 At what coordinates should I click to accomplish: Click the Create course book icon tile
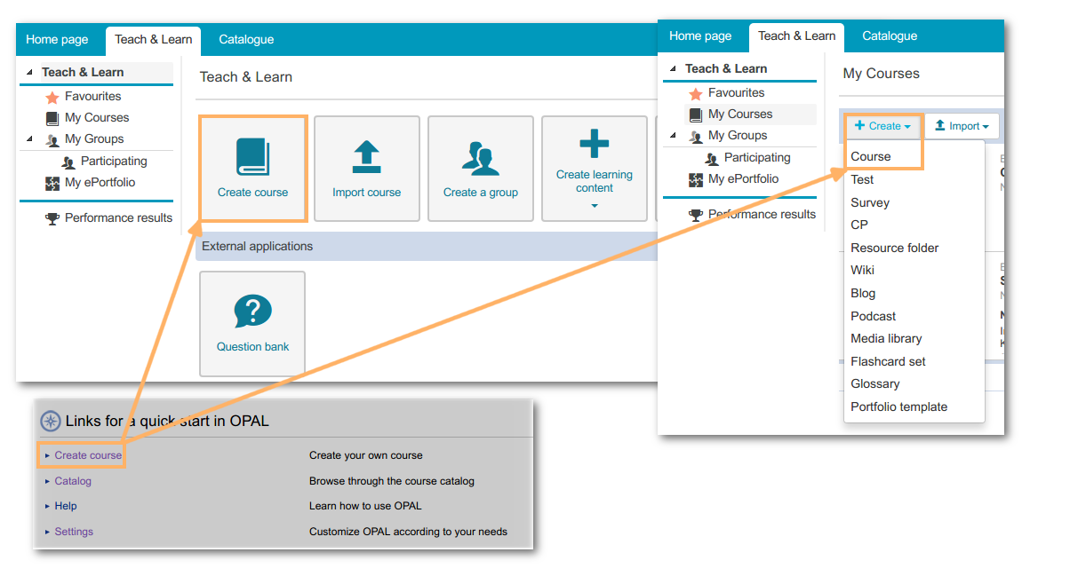click(252, 158)
